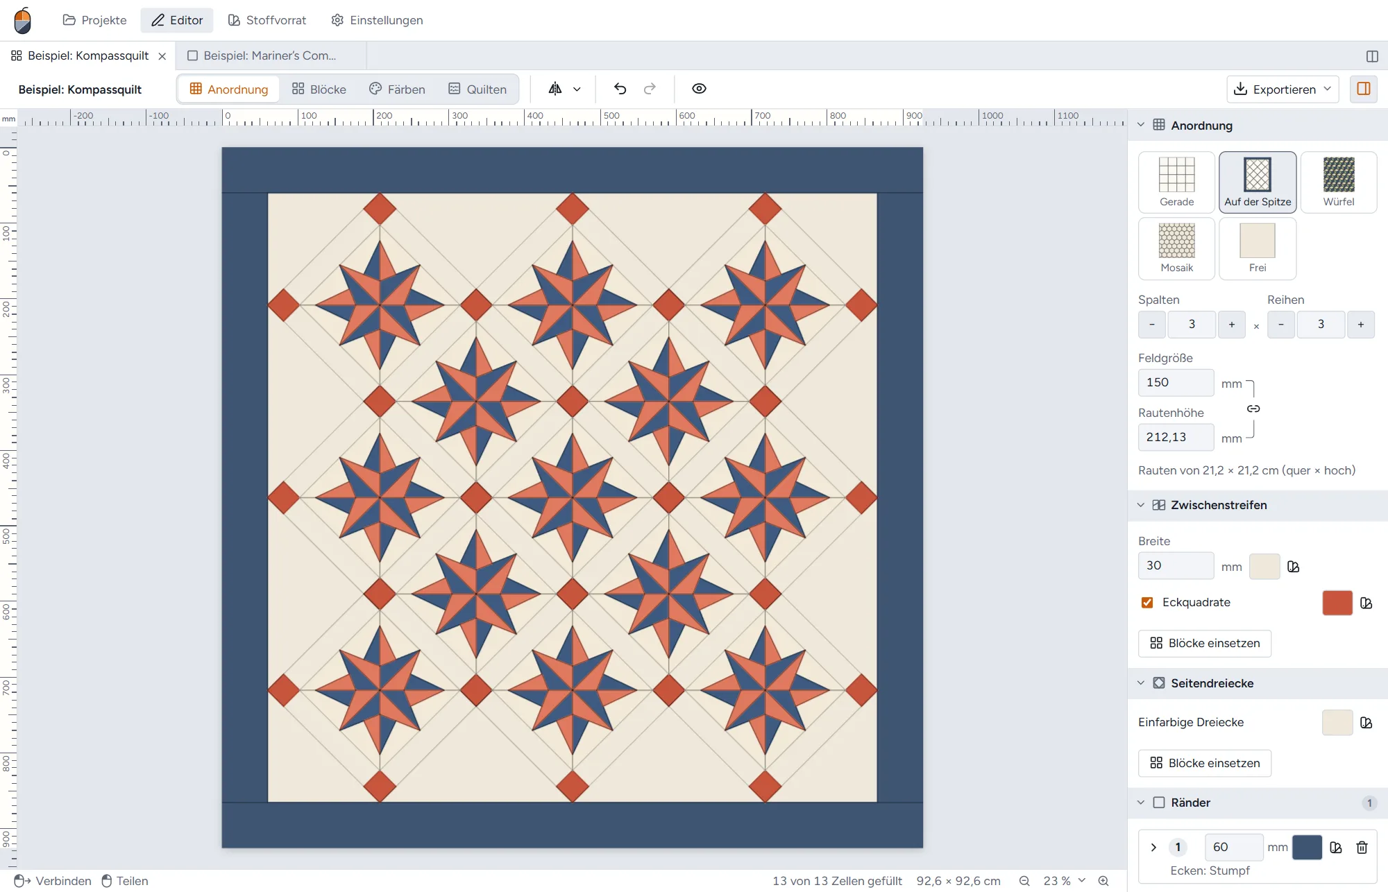Open Einstellungen
Screen dimensions: 1388x892
click(x=377, y=20)
